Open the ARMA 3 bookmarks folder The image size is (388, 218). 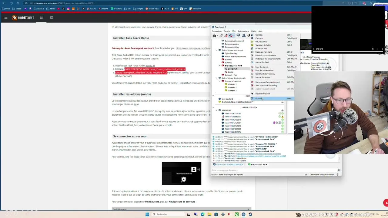[x=39, y=9]
